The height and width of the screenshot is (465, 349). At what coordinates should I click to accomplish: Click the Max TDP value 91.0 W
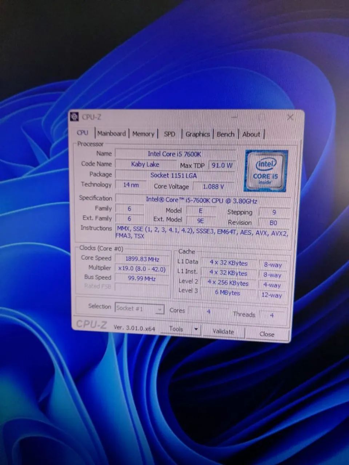tap(222, 165)
